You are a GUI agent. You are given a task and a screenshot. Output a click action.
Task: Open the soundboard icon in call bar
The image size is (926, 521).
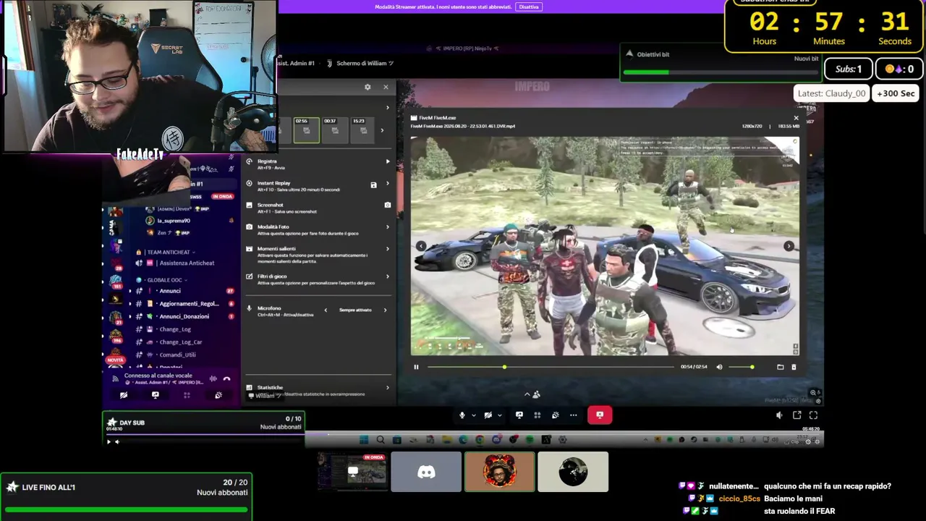[x=555, y=415]
